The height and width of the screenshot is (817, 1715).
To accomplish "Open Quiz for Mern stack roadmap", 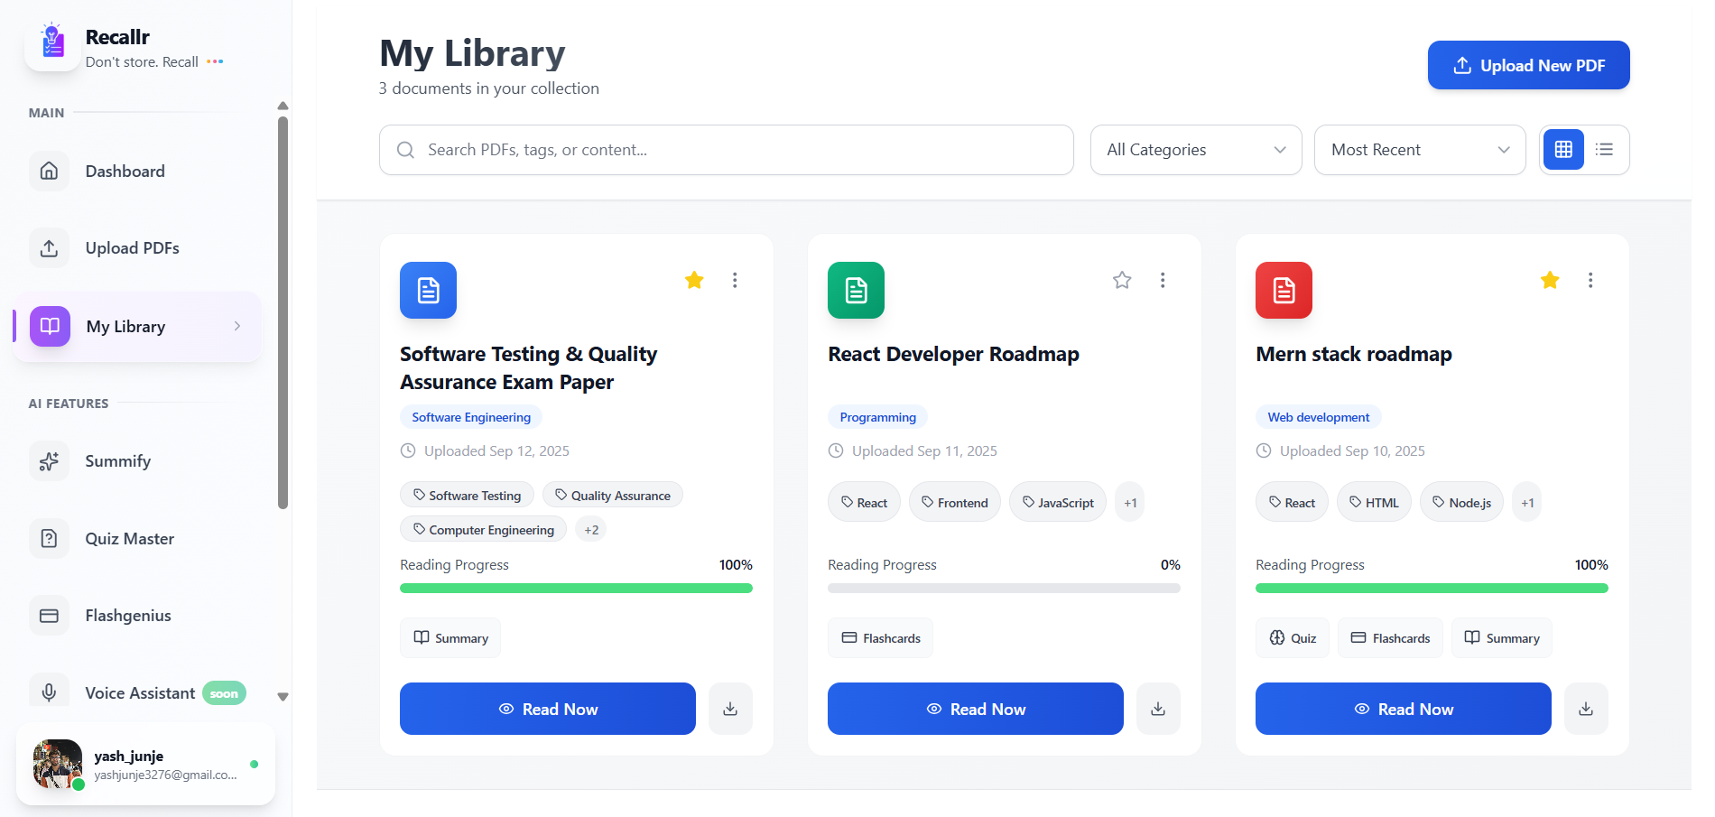I will click(1293, 637).
